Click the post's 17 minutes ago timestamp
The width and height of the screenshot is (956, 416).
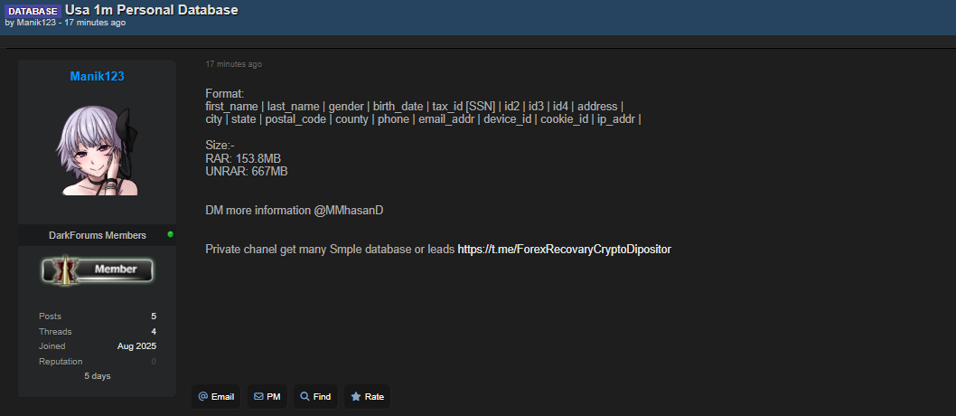(233, 64)
